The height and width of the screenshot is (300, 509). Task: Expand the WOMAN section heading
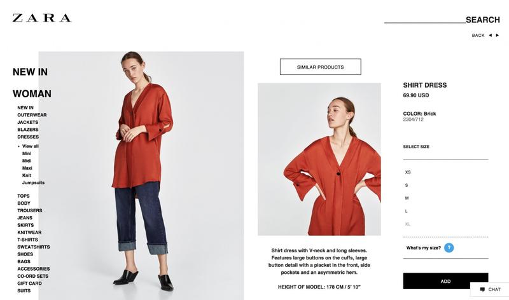pyautogui.click(x=32, y=93)
